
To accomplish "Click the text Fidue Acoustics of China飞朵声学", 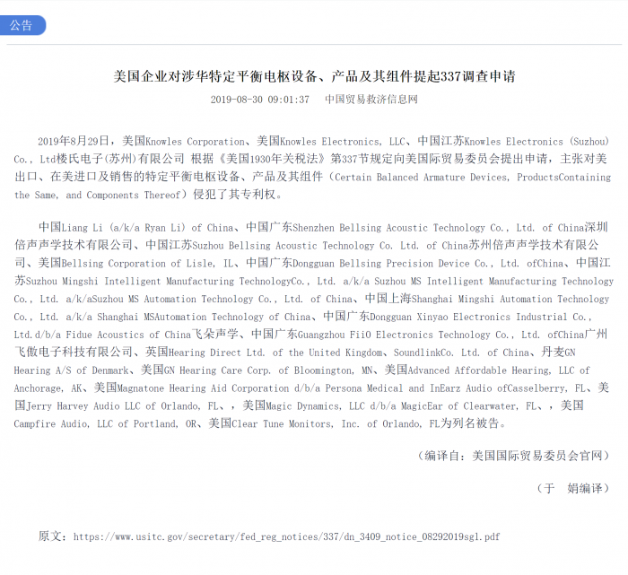I will tap(153, 335).
